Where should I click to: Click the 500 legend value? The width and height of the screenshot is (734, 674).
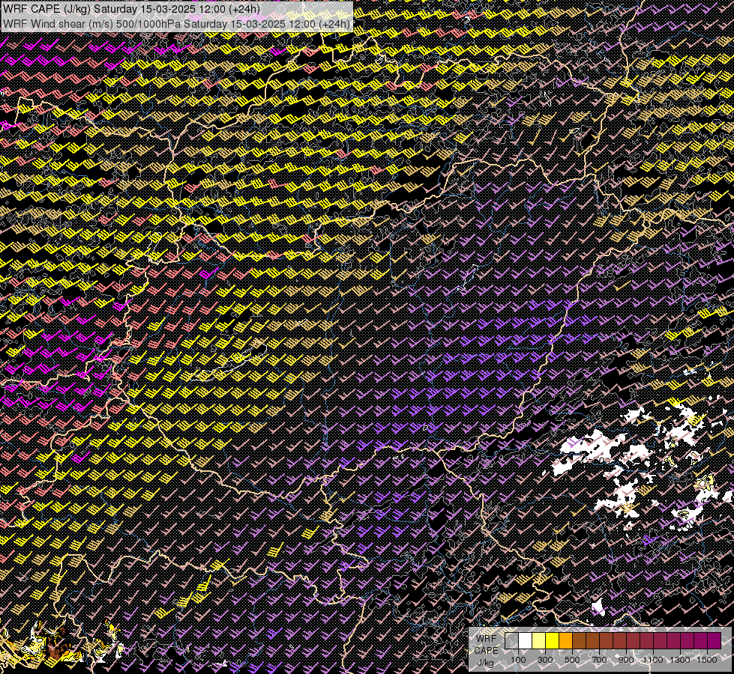572,660
